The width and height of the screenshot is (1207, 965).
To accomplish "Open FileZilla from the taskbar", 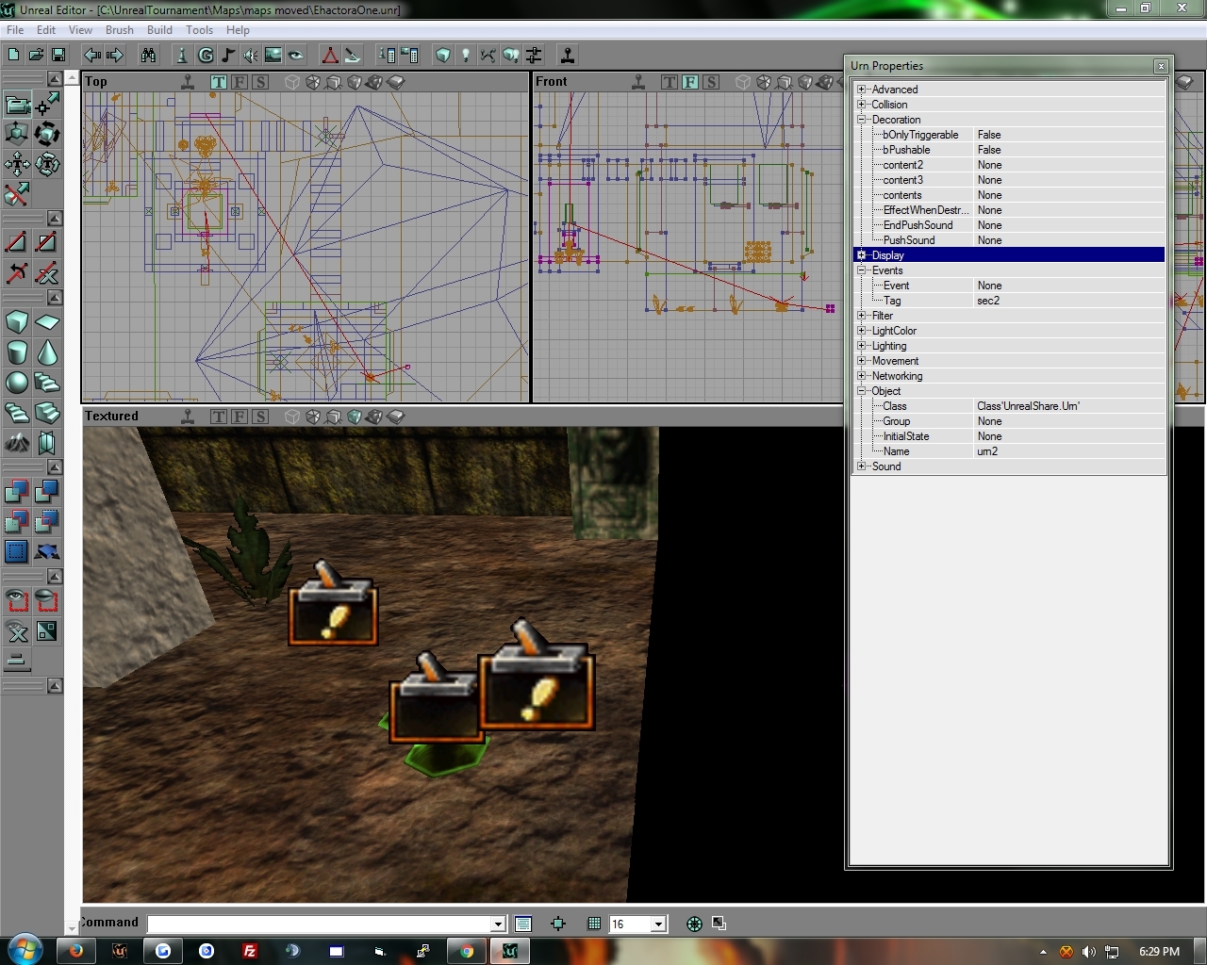I will (x=249, y=951).
